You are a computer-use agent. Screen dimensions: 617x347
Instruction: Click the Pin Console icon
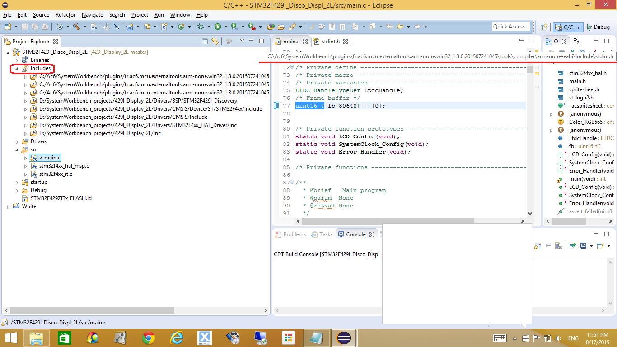click(573, 246)
